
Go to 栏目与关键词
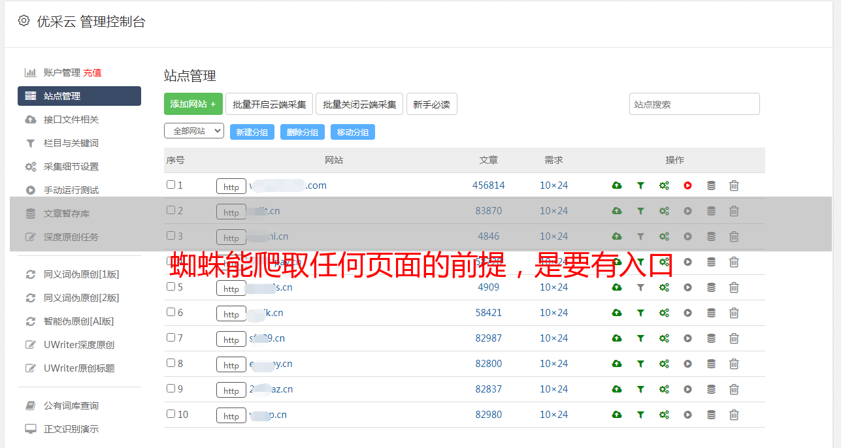(71, 143)
